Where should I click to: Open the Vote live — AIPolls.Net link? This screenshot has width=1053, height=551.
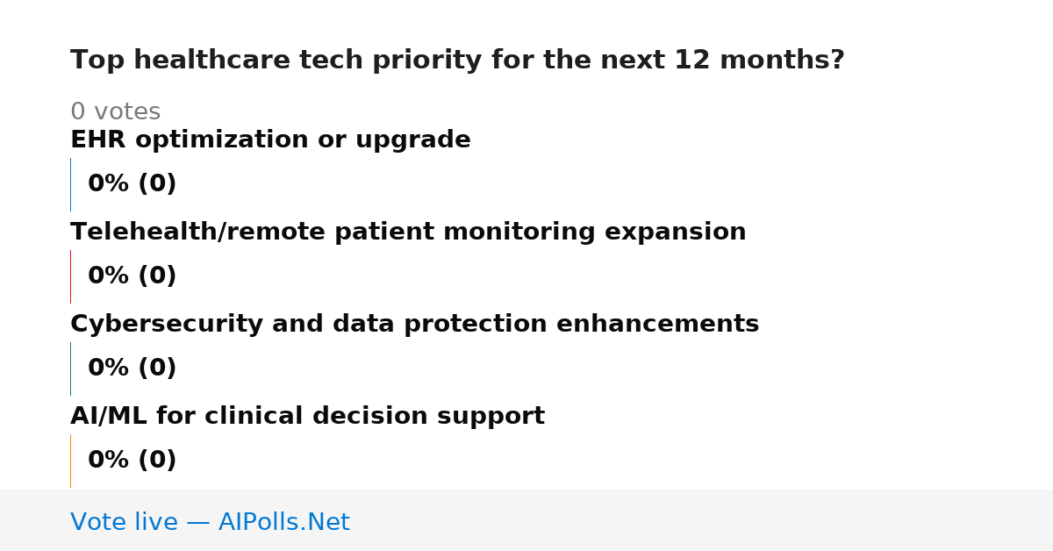point(210,523)
